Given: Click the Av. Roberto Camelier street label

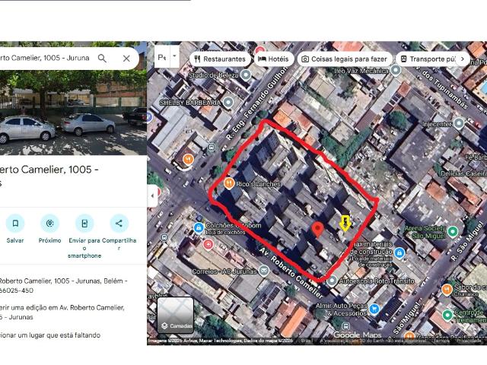Looking at the screenshot, I should tap(291, 272).
